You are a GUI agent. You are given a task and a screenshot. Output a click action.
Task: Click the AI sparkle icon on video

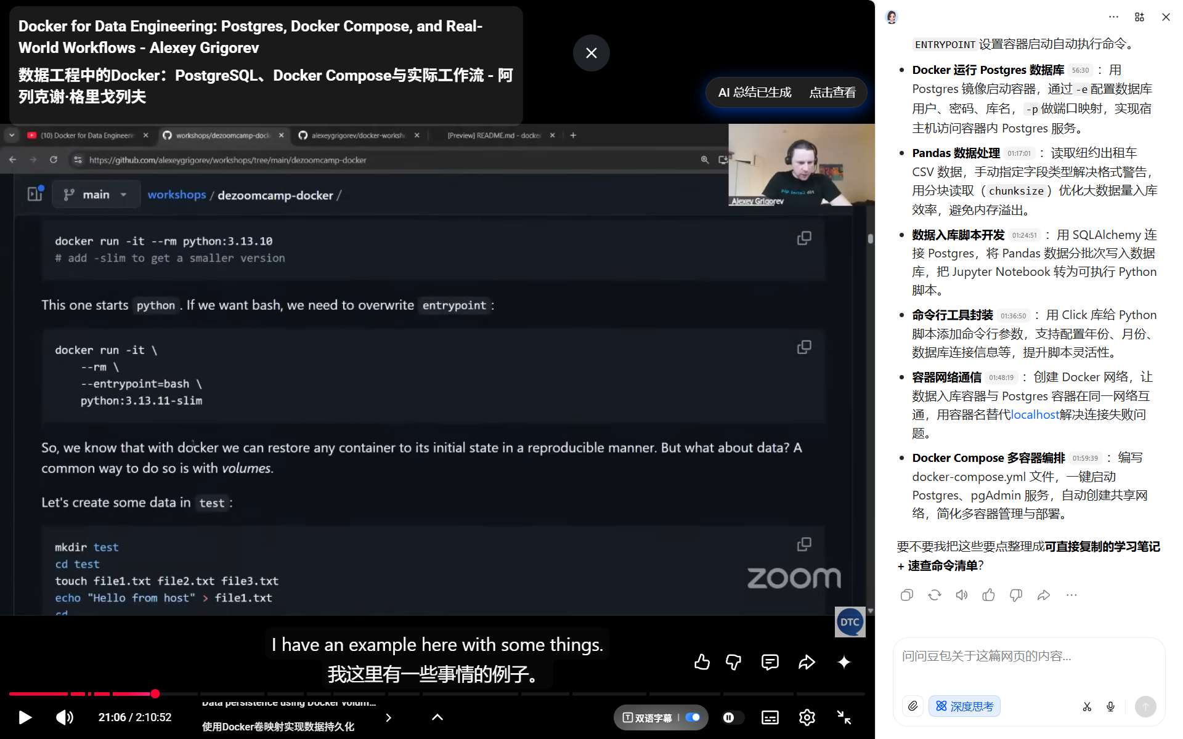[x=844, y=662]
